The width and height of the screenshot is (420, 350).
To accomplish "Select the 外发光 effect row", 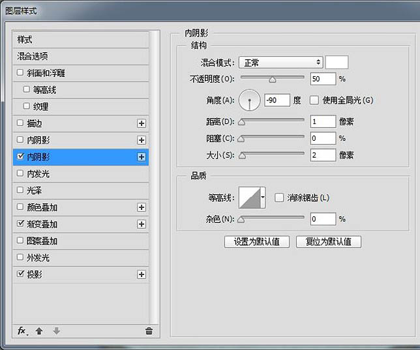I will [x=81, y=258].
